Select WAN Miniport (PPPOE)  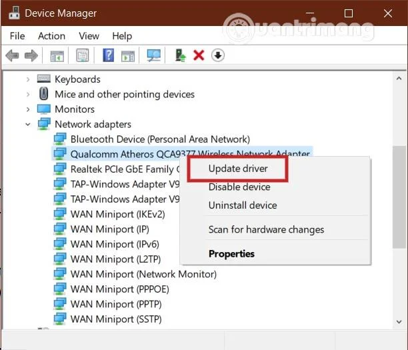(x=120, y=289)
